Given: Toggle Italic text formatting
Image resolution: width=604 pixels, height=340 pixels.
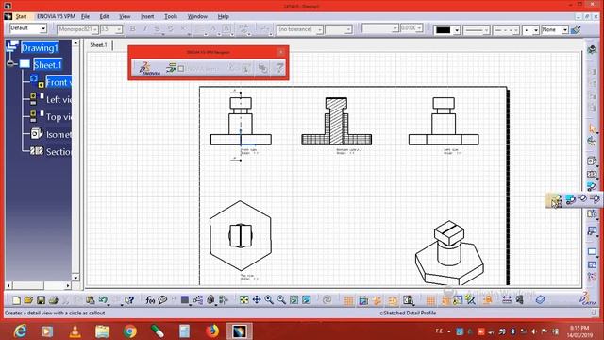Looking at the screenshot, I should [x=144, y=29].
